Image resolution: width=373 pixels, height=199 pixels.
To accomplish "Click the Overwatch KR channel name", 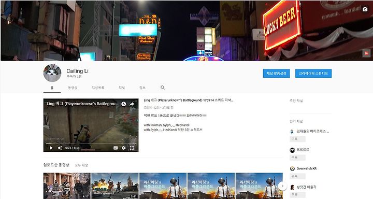I will pos(307,168).
